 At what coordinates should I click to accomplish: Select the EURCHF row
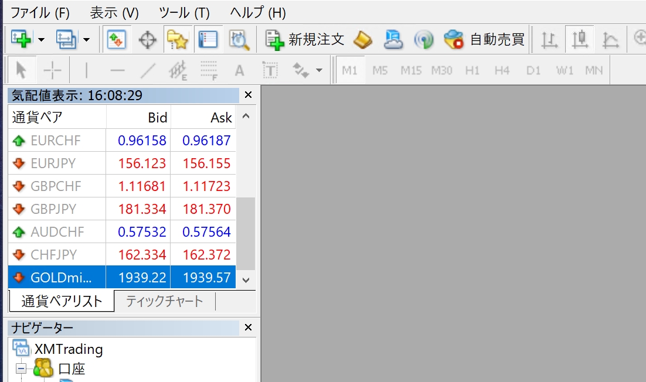pos(122,141)
